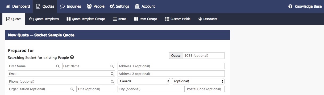
Task: Click help icon beside existing People text
Action: point(72,57)
